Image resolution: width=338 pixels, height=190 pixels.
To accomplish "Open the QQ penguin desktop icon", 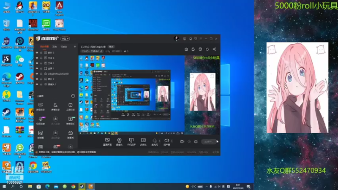I will click(19, 8).
